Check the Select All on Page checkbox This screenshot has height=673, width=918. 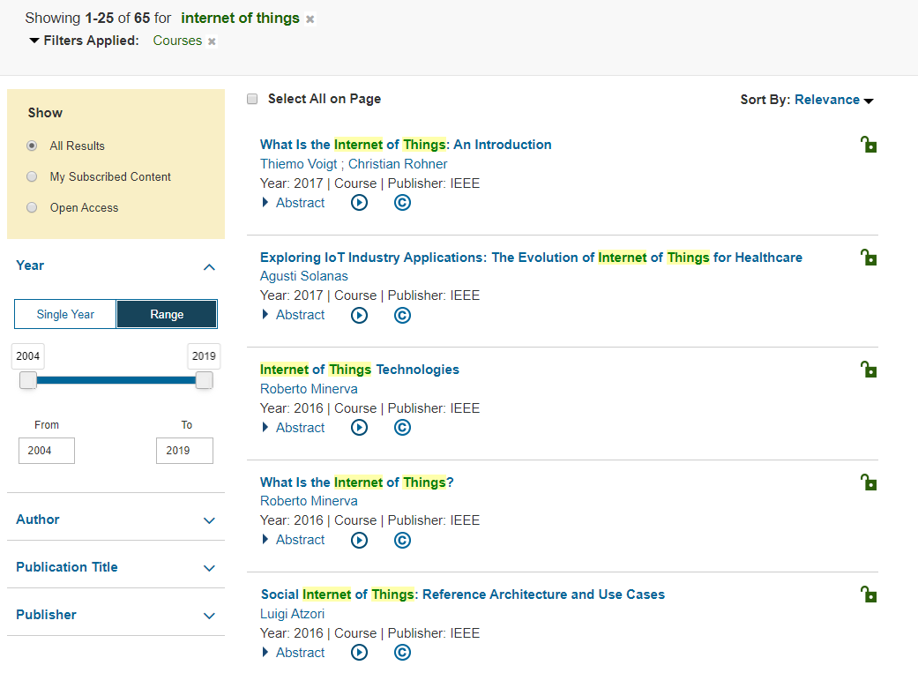(x=252, y=99)
